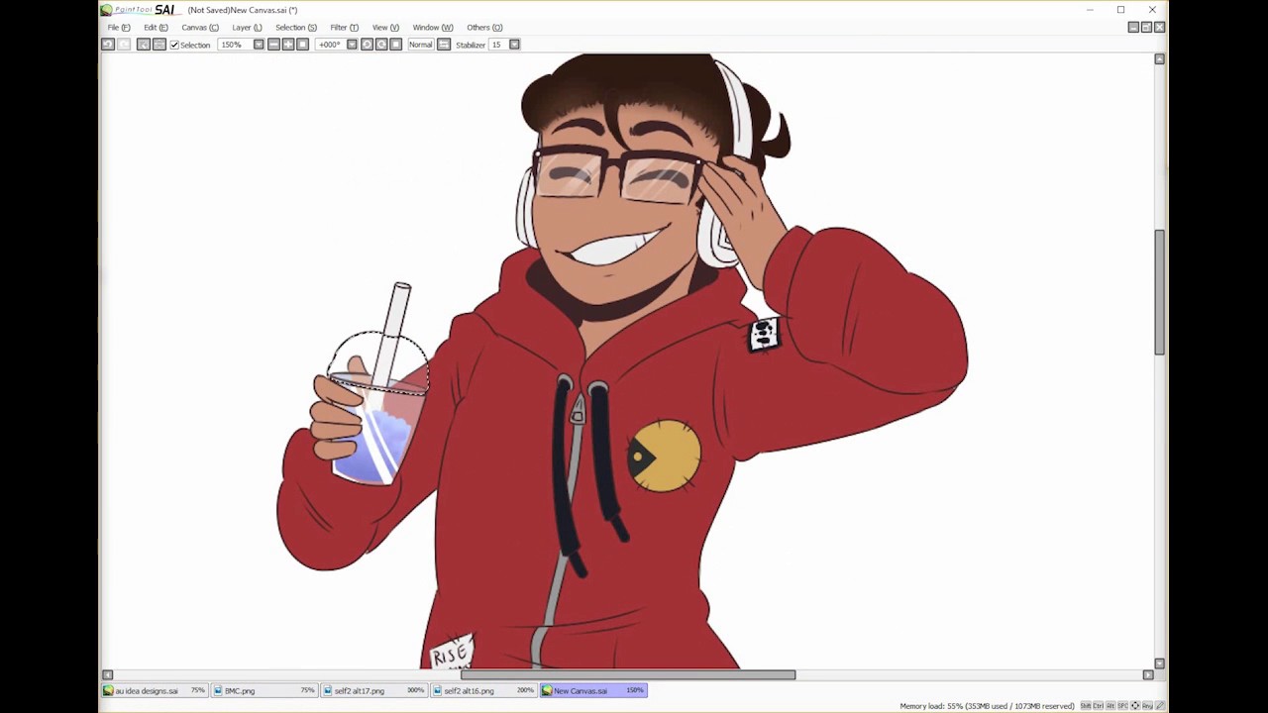Click the invert selection icon beside Selection checkbox

(x=158, y=45)
